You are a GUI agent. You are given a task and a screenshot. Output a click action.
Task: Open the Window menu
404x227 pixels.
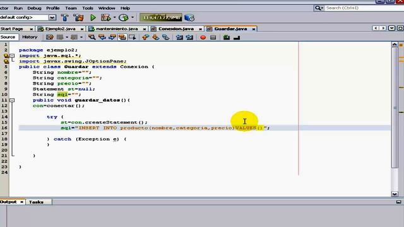click(x=107, y=8)
